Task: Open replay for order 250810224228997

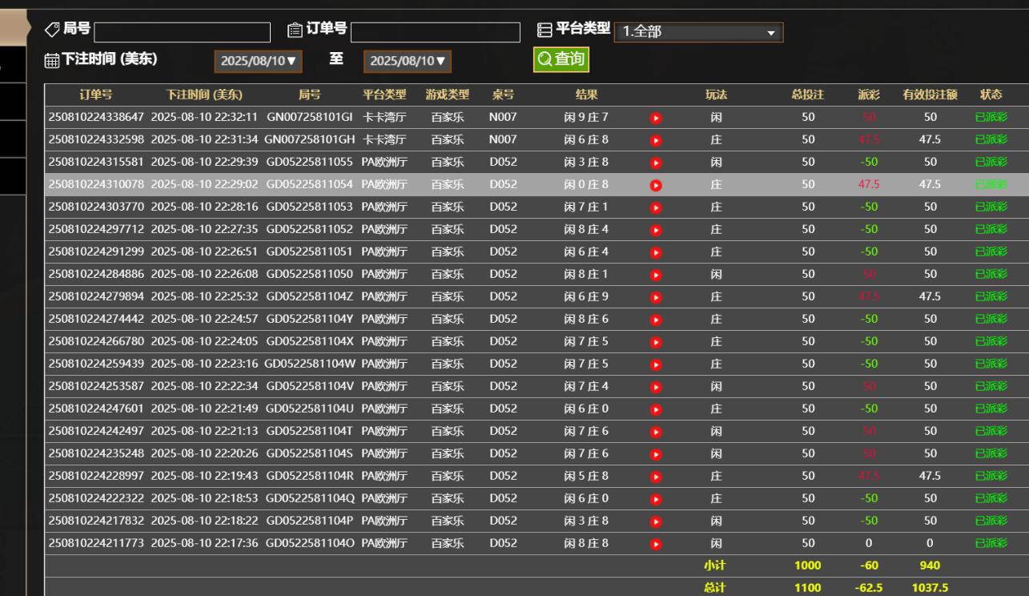Action: (656, 477)
